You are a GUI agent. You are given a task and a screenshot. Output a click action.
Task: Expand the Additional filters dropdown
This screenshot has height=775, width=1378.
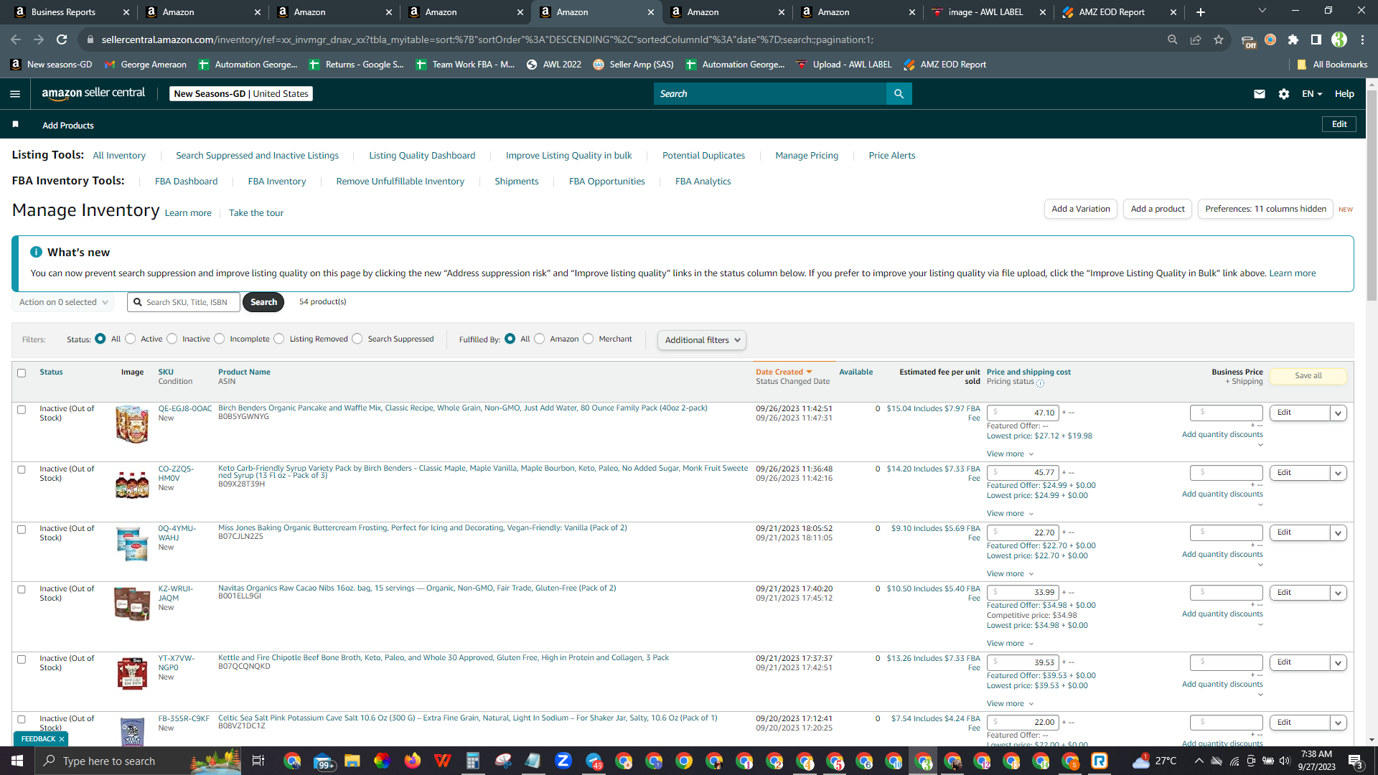click(702, 340)
